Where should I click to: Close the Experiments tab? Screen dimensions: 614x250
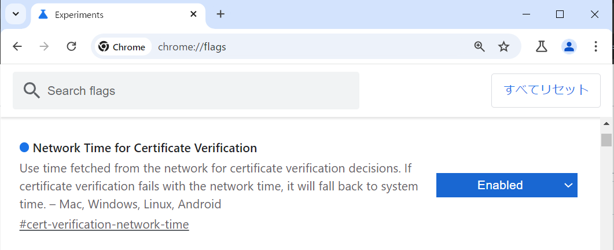193,14
